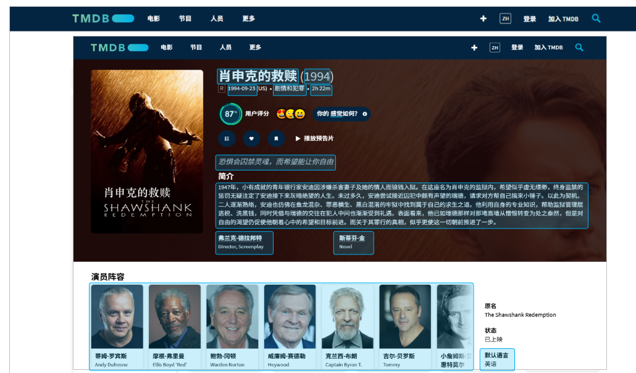
Task: Open 蒂姆·罗宾斯 cast photo
Action: pos(117,317)
